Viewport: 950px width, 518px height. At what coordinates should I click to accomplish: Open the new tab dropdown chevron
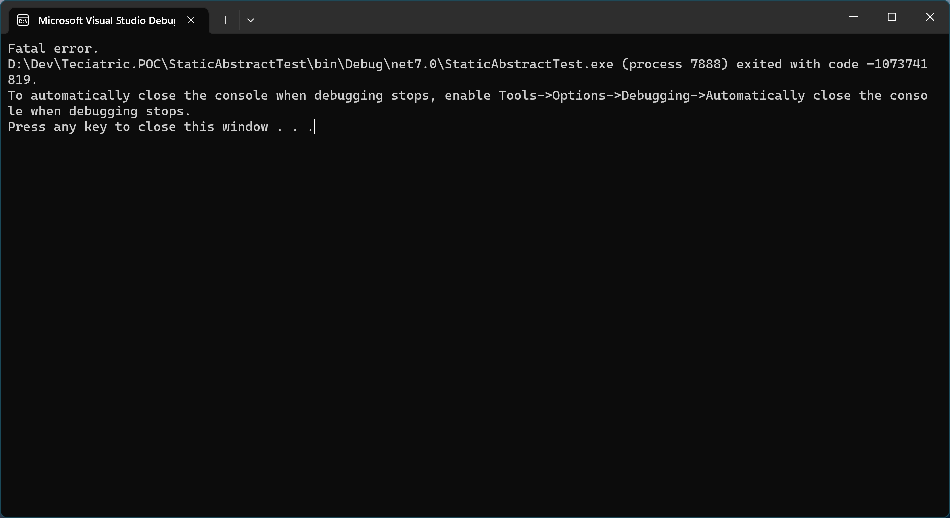tap(250, 20)
